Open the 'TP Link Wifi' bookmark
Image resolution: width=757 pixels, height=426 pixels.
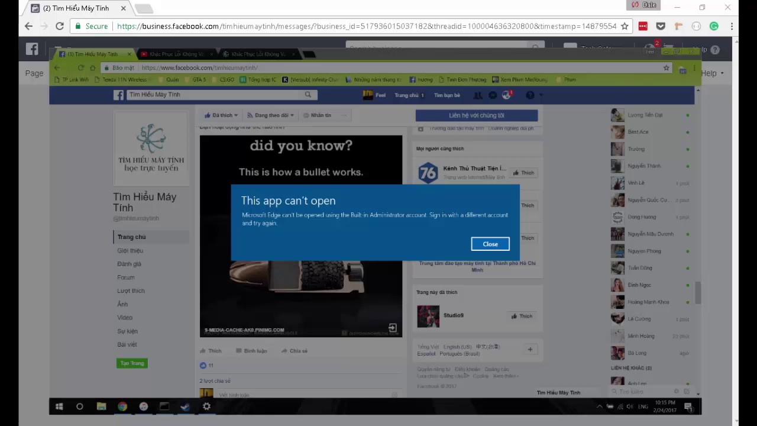(72, 79)
